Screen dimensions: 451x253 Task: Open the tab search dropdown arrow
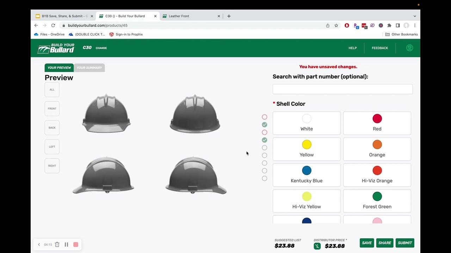click(415, 16)
